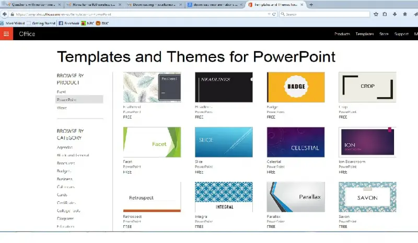Open the Slice template thumbnail

[224, 142]
